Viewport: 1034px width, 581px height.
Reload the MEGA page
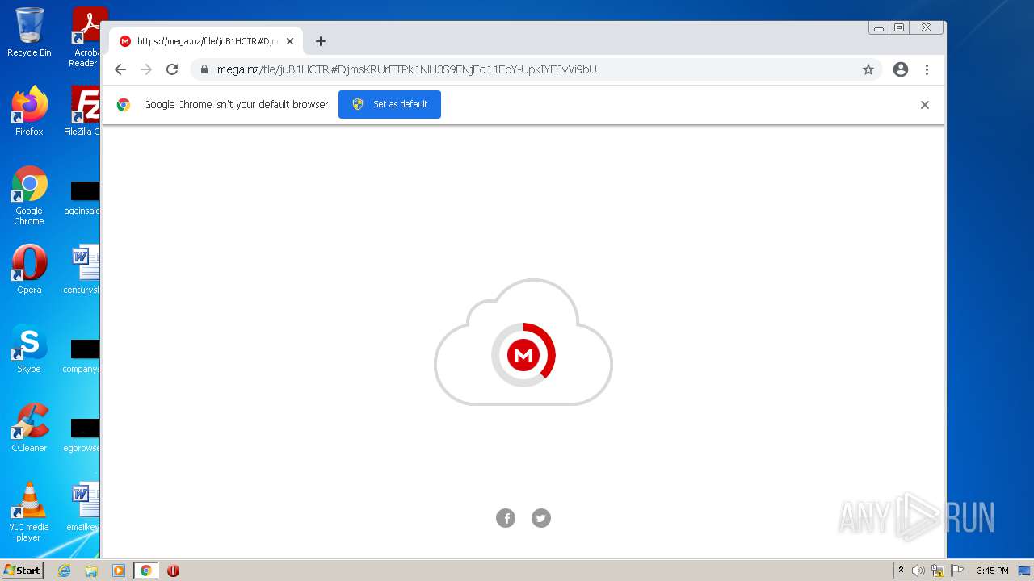(172, 69)
